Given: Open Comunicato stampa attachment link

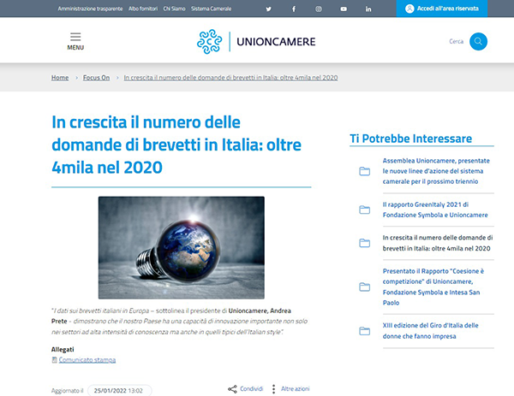Looking at the screenshot, I should click(x=87, y=360).
